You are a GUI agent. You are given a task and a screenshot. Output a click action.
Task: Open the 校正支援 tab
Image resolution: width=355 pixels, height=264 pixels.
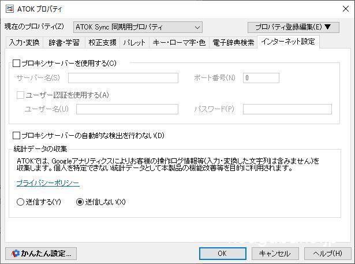click(x=102, y=43)
